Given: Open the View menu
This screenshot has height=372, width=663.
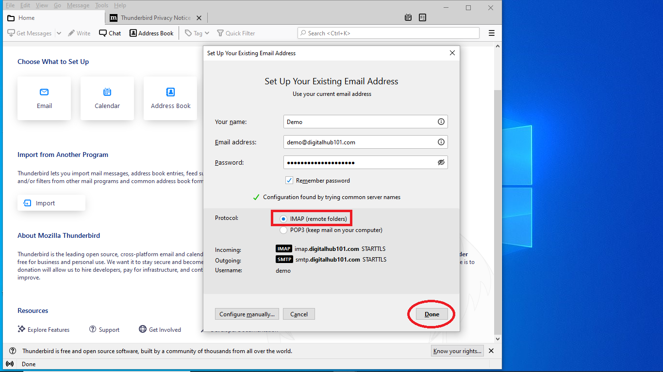Looking at the screenshot, I should click(x=42, y=5).
